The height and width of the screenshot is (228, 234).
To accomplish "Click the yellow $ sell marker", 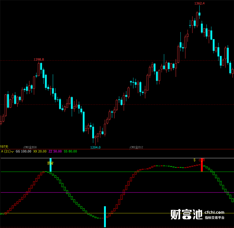I will pyautogui.click(x=195, y=160).
